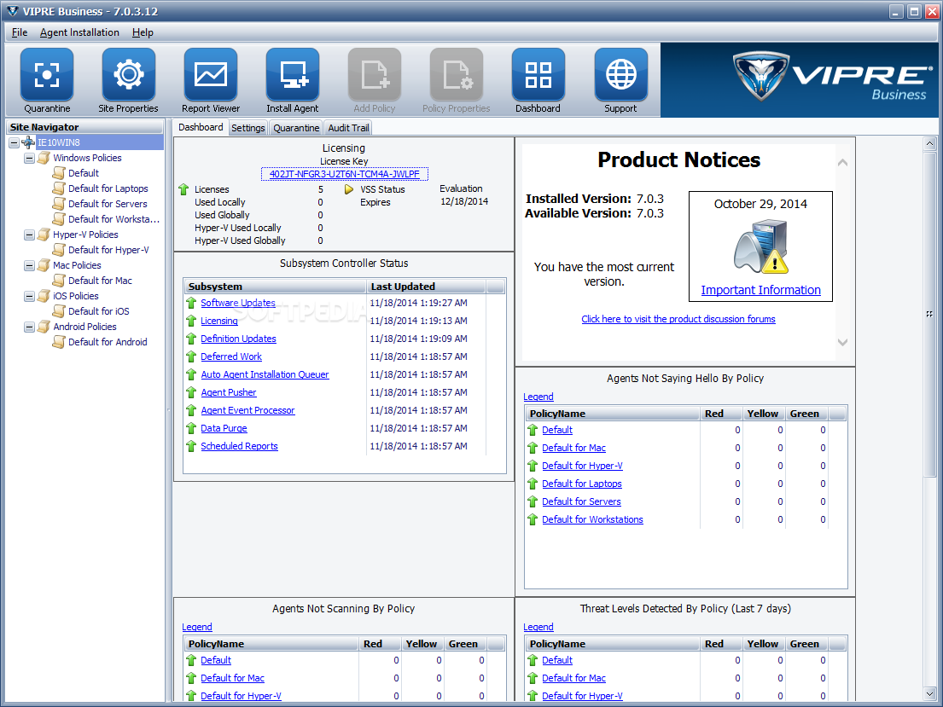Screen dimensions: 943x707
Task: Open the Legend link under Agents Not Scanning
Action: (197, 627)
